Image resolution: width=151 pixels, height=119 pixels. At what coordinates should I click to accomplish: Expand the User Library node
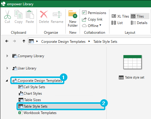pos(7,68)
